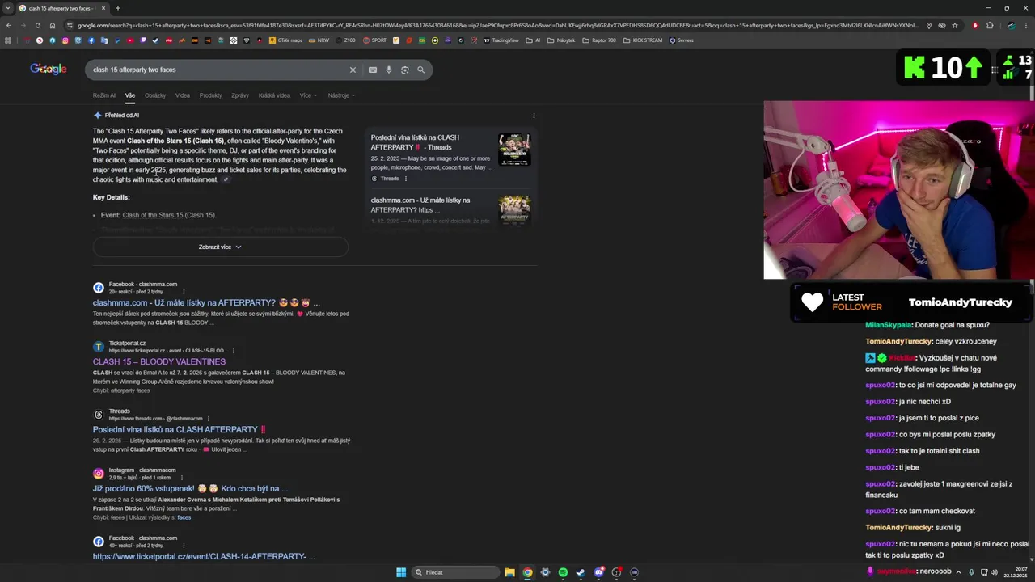Viewport: 1035px width, 582px height.
Task: Switch to Obrázky results tab
Action: pos(155,95)
